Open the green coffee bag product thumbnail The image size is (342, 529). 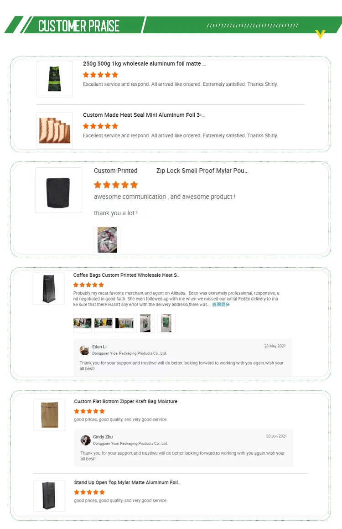(55, 79)
